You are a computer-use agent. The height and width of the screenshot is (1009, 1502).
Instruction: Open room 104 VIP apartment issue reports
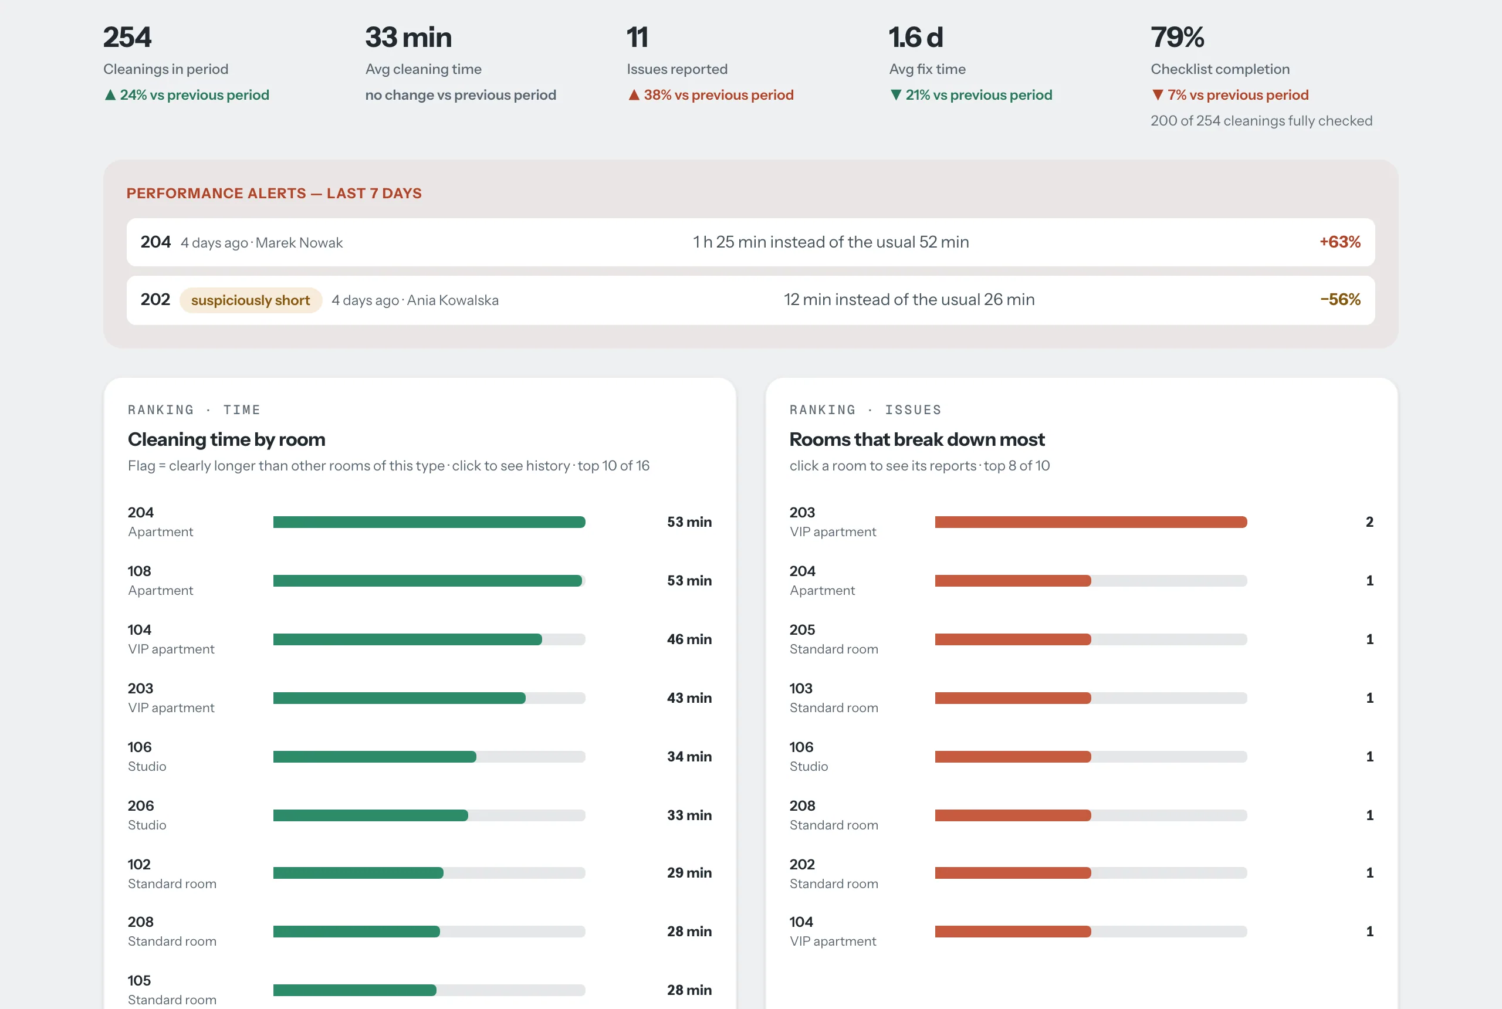click(1082, 931)
